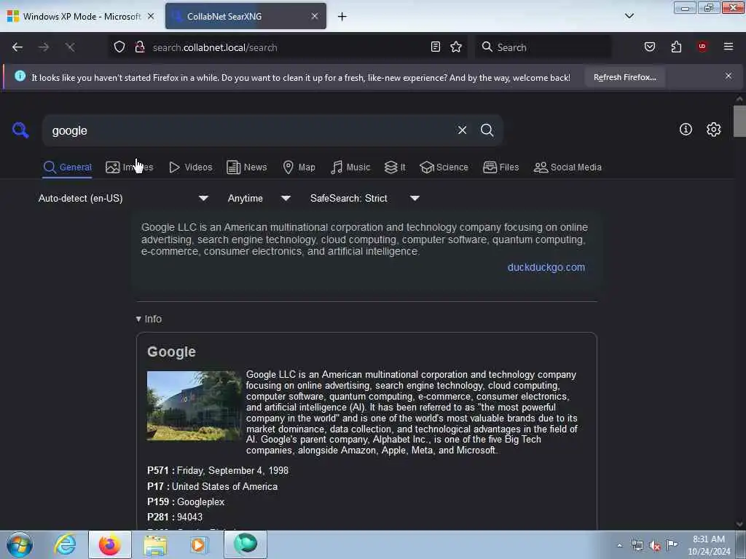This screenshot has width=746, height=559.
Task: Show hidden tray icons arrow
Action: pos(619,545)
